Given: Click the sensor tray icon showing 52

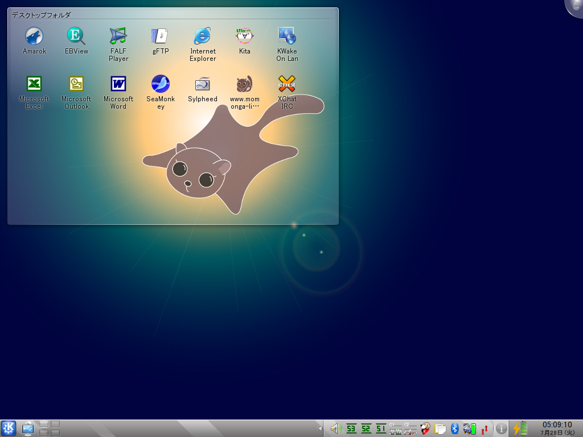Looking at the screenshot, I should pyautogui.click(x=366, y=429).
